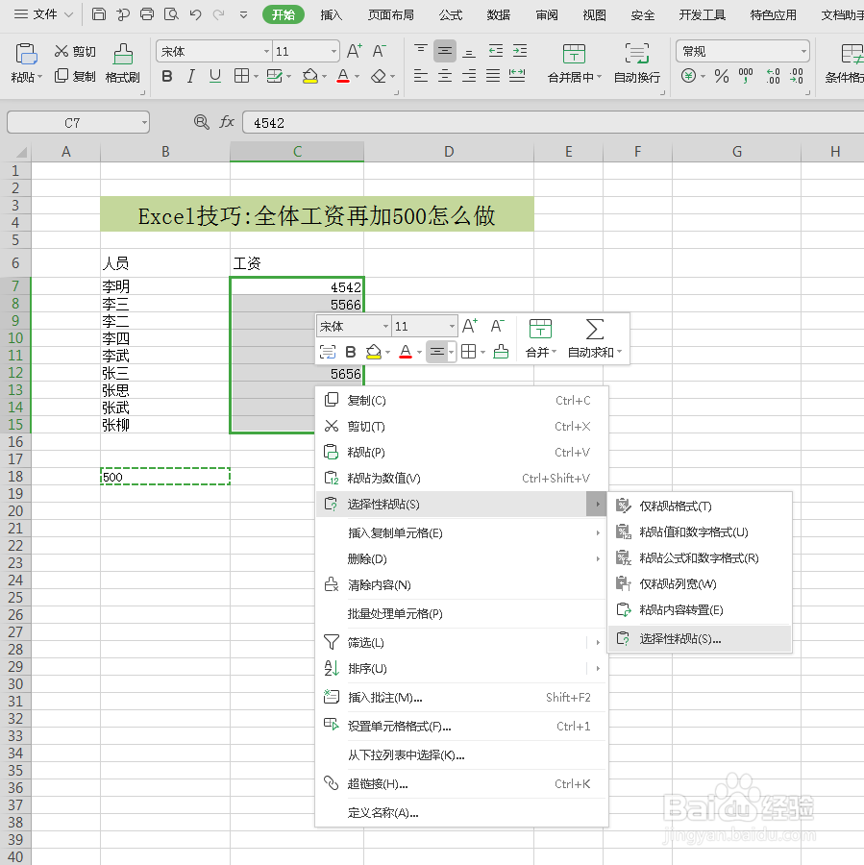
Task: Click the ribbon font color A
Action: click(343, 76)
